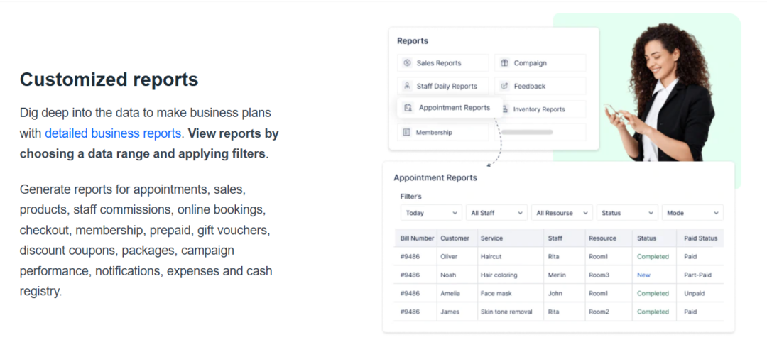
Task: Choose the Inventory Reports option
Action: coord(539,109)
